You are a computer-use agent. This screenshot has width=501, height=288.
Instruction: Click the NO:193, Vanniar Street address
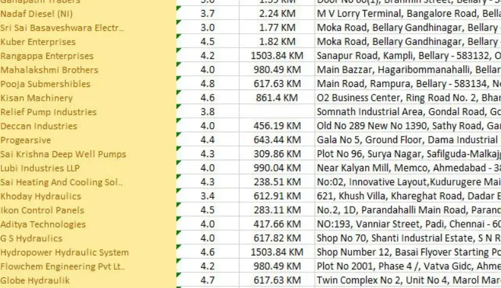(x=408, y=225)
